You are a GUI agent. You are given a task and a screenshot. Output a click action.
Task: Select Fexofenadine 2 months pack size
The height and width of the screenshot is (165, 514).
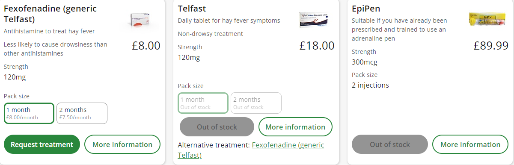(82, 113)
